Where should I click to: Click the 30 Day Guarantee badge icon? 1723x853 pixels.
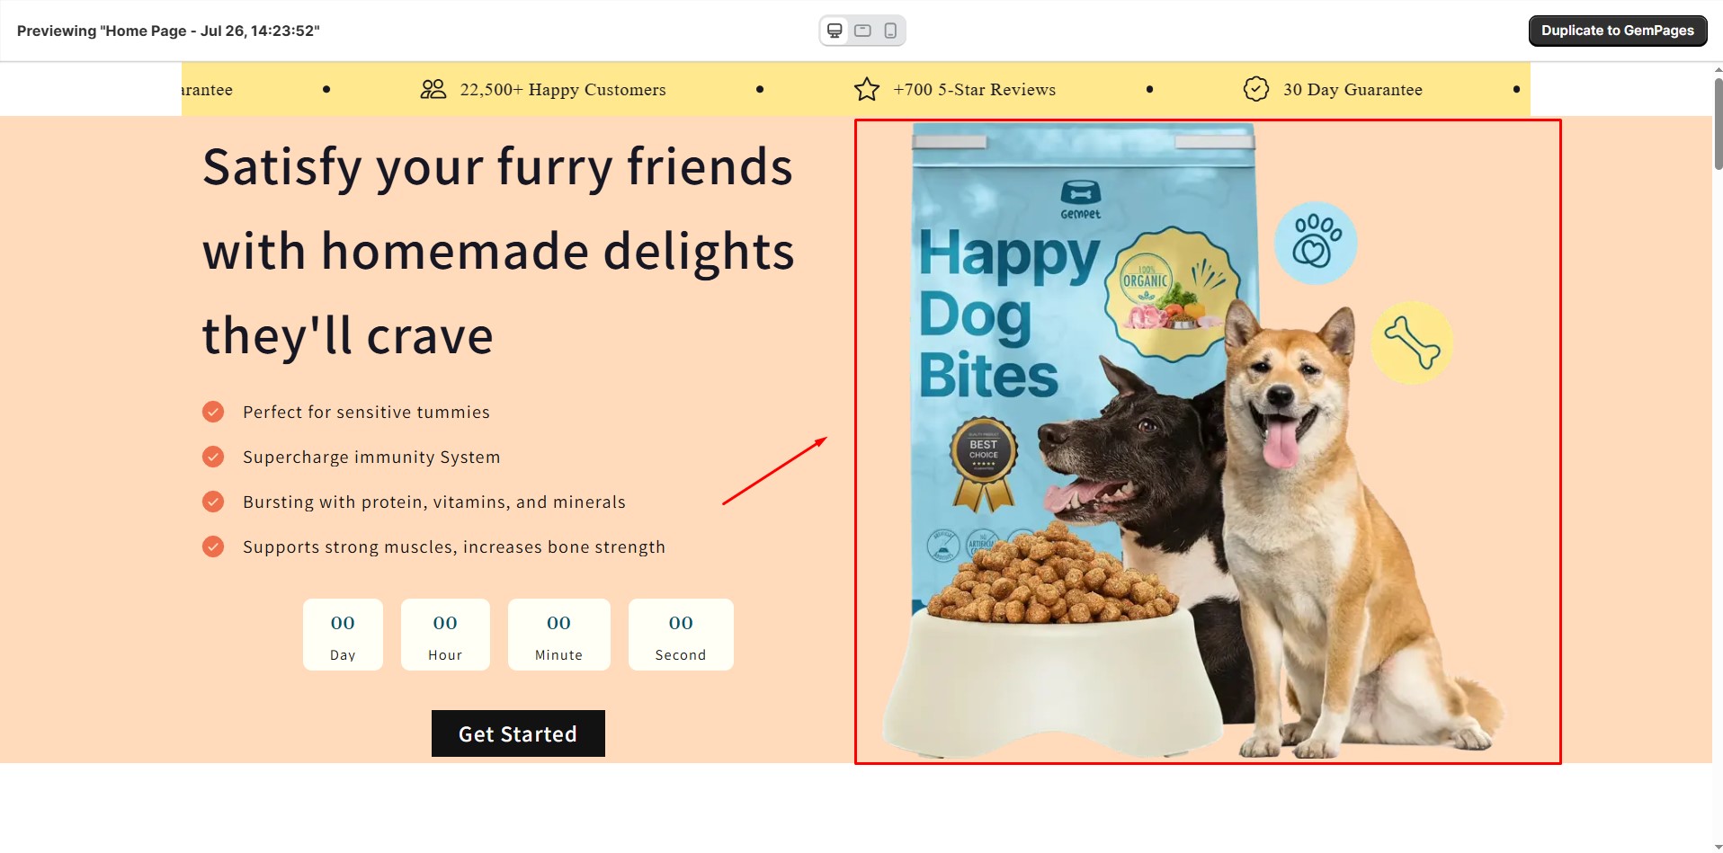(1256, 89)
